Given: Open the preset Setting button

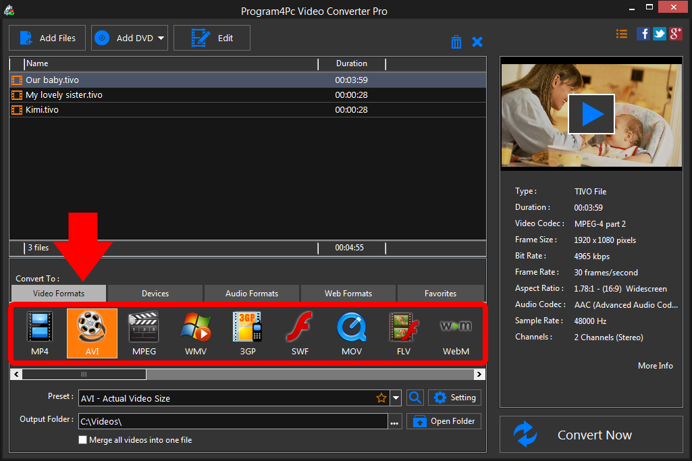Looking at the screenshot, I should click(x=454, y=398).
